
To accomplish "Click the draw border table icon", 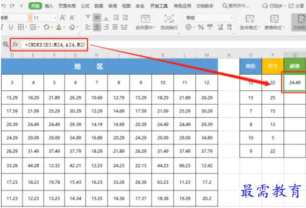I will tap(33, 27).
